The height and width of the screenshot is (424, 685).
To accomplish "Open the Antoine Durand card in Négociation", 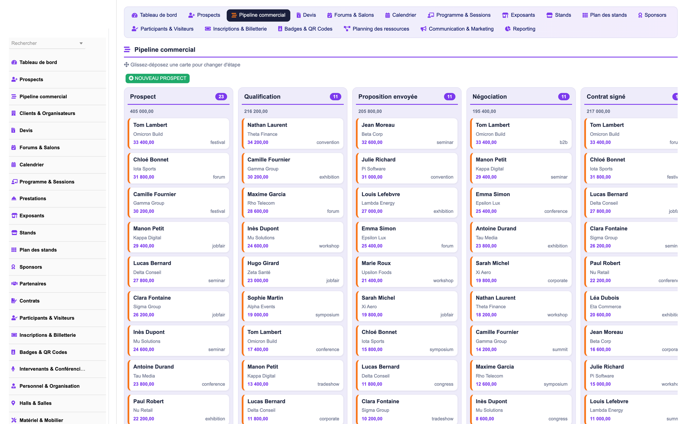I will click(x=521, y=237).
